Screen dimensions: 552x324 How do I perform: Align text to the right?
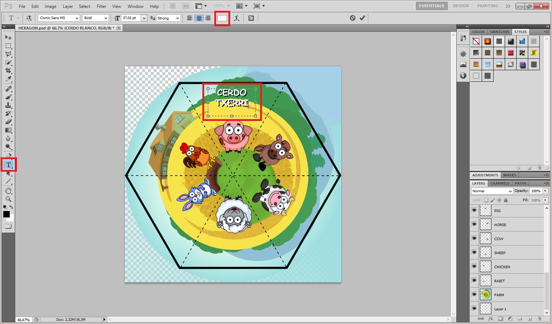coord(208,18)
